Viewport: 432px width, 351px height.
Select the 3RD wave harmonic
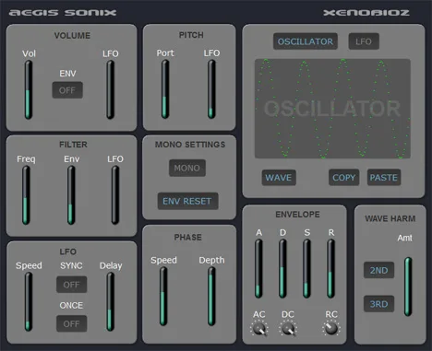[x=378, y=304]
